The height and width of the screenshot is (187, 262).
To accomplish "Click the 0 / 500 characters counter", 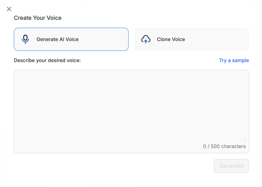I will pyautogui.click(x=224, y=146).
